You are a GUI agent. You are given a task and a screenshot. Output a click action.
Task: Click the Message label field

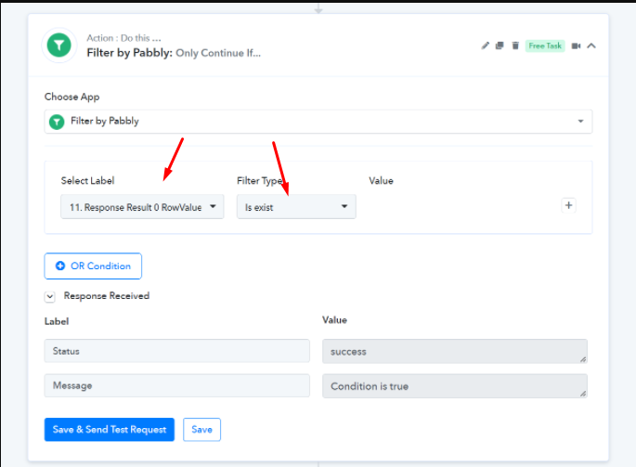(x=176, y=385)
